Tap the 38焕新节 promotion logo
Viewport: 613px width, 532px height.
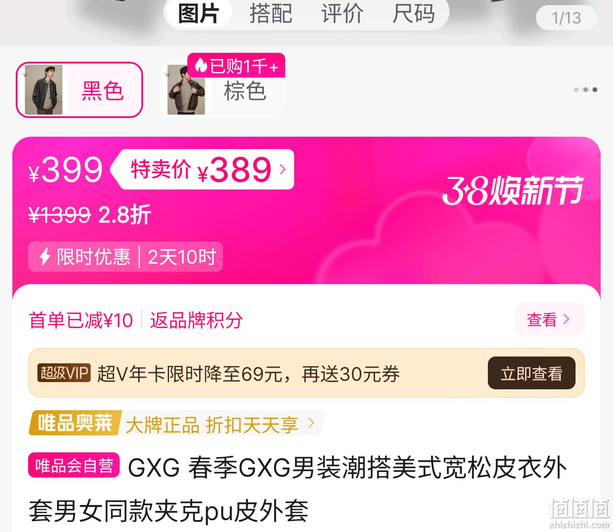513,190
